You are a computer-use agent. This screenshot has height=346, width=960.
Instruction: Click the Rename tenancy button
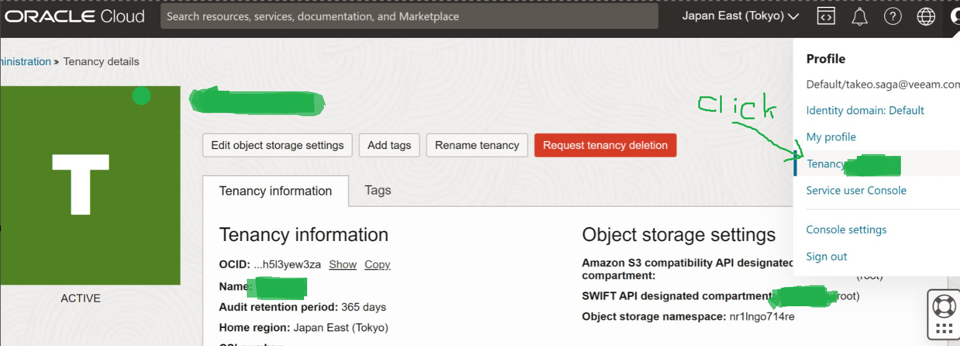(x=477, y=145)
